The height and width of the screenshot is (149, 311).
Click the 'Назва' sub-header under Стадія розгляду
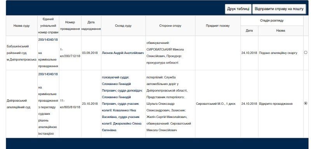coord(281,31)
